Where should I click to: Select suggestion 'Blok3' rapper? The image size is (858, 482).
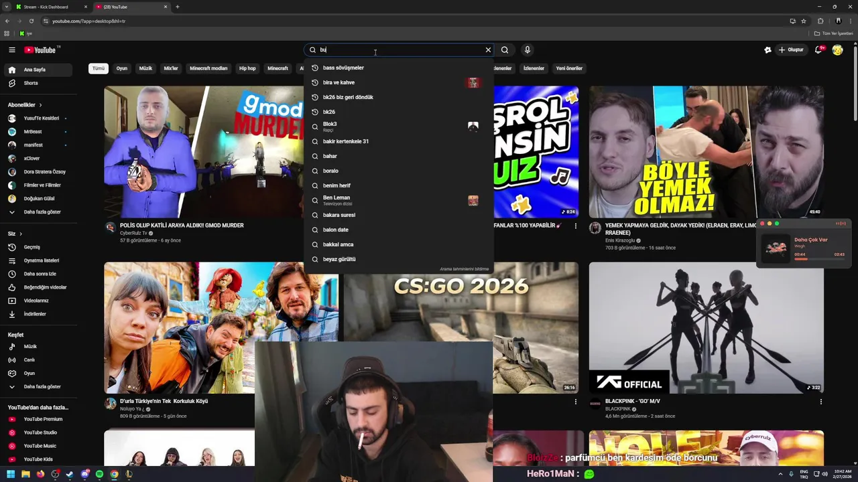(398, 127)
